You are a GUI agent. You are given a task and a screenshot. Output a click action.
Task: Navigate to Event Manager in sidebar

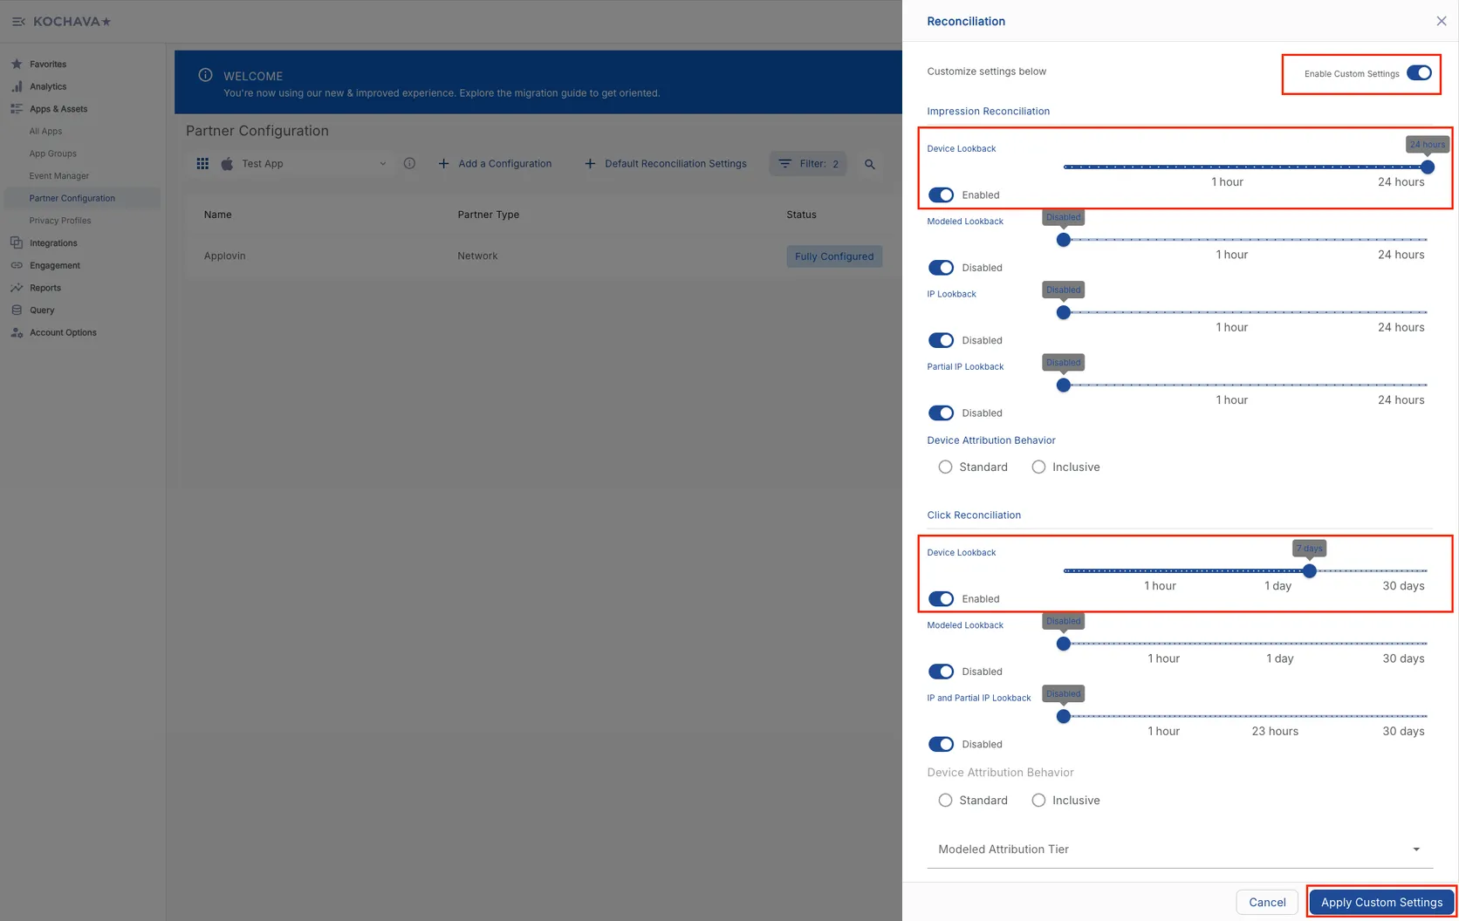[x=58, y=175]
